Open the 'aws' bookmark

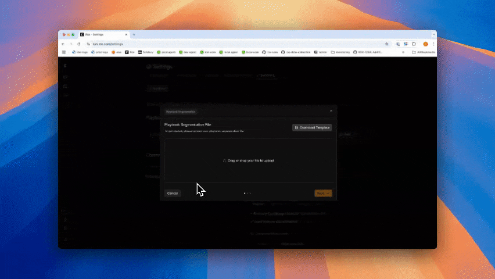point(116,52)
